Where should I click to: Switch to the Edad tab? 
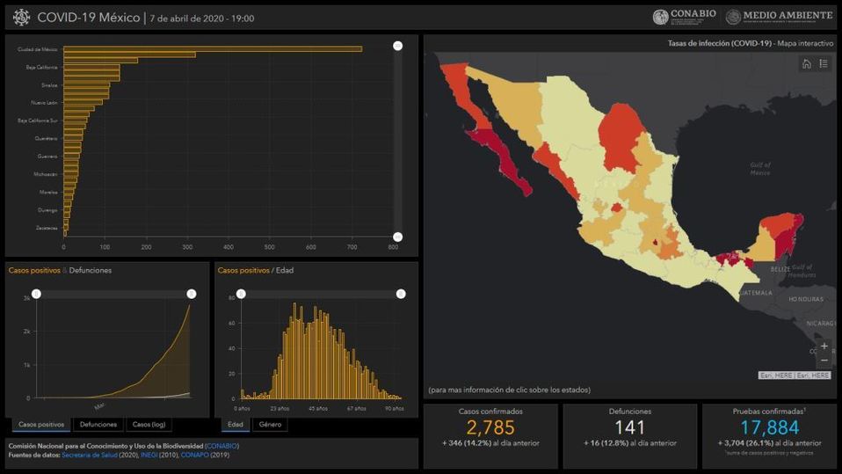pyautogui.click(x=235, y=425)
